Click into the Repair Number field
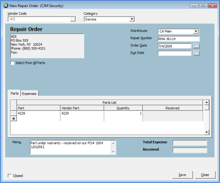This screenshot has height=183, width=220. pos(178,39)
